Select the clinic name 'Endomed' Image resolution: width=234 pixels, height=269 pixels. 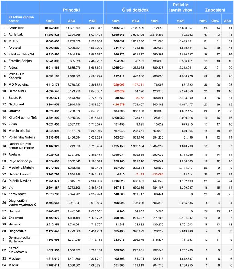(x=16, y=218)
